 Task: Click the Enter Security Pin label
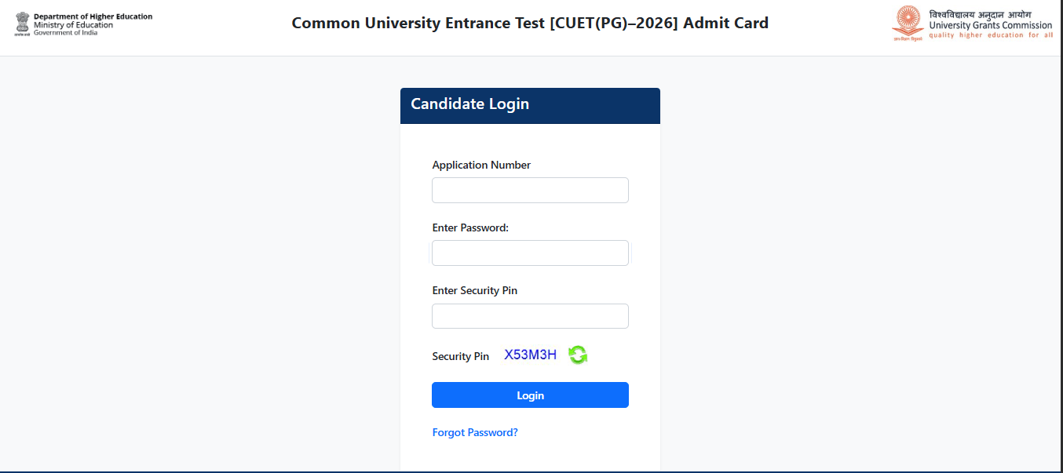[x=474, y=290]
